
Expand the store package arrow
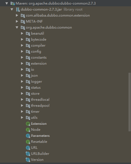click(22, 94)
